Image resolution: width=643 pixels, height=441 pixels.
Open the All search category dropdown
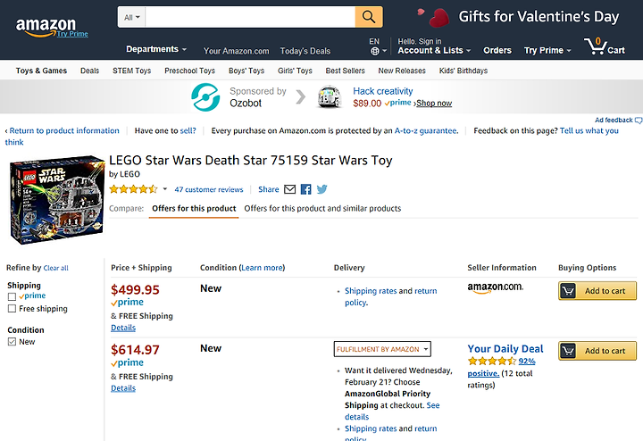click(131, 17)
